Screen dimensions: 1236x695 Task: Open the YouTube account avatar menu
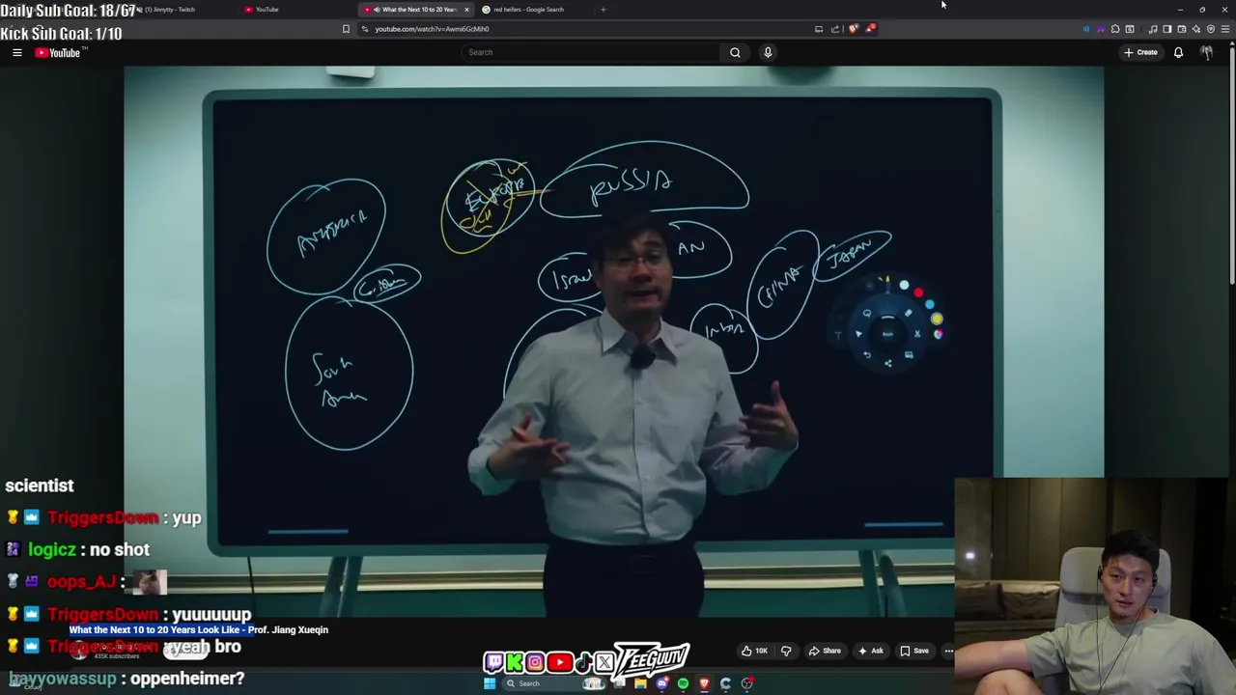tap(1206, 52)
